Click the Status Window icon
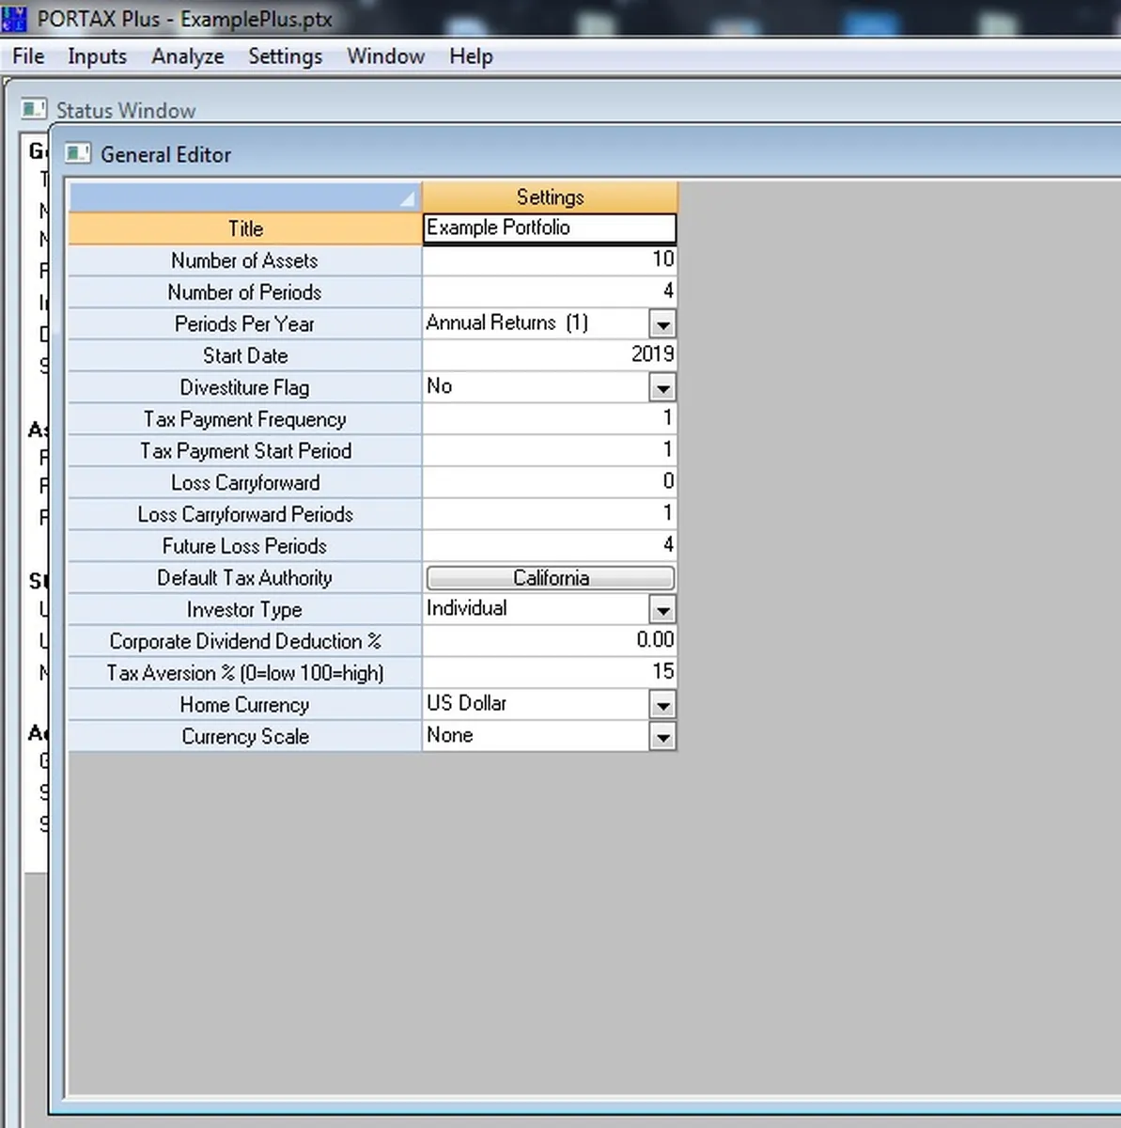Image resolution: width=1121 pixels, height=1128 pixels. pyautogui.click(x=35, y=109)
